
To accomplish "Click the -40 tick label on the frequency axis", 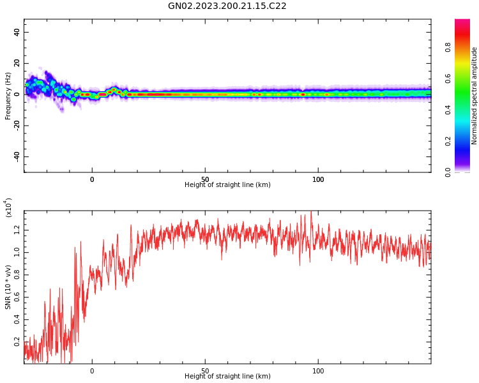I will pyautogui.click(x=17, y=156).
